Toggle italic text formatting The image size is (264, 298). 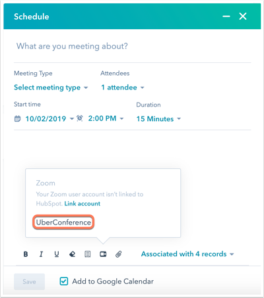[41, 254]
